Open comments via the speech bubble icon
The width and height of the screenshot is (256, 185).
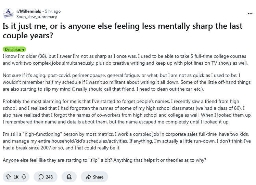point(41,177)
